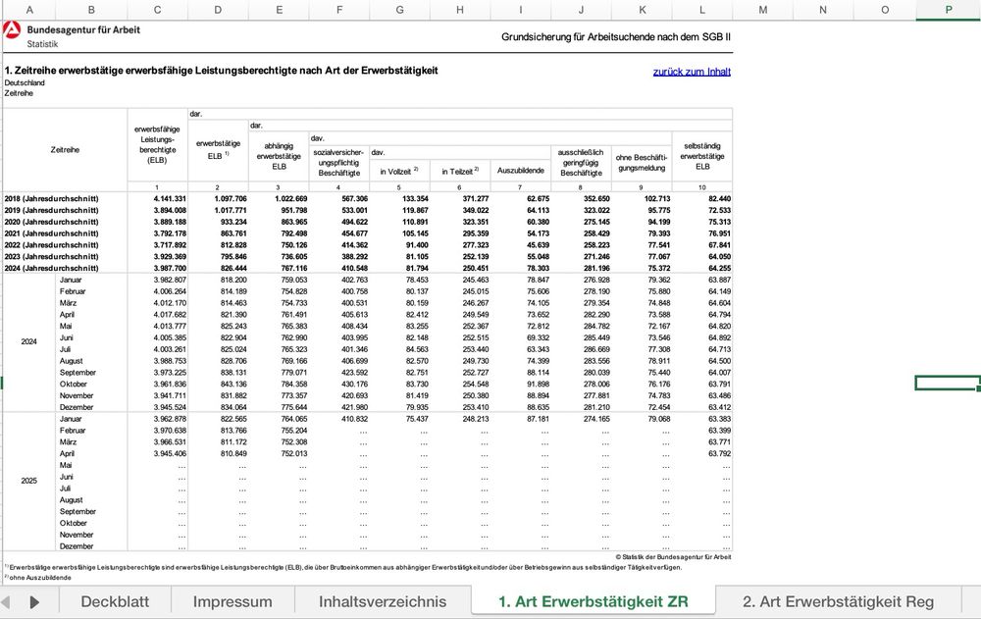This screenshot has height=619, width=981.
Task: Click the 'Deutschland' region label
Action: 25,82
